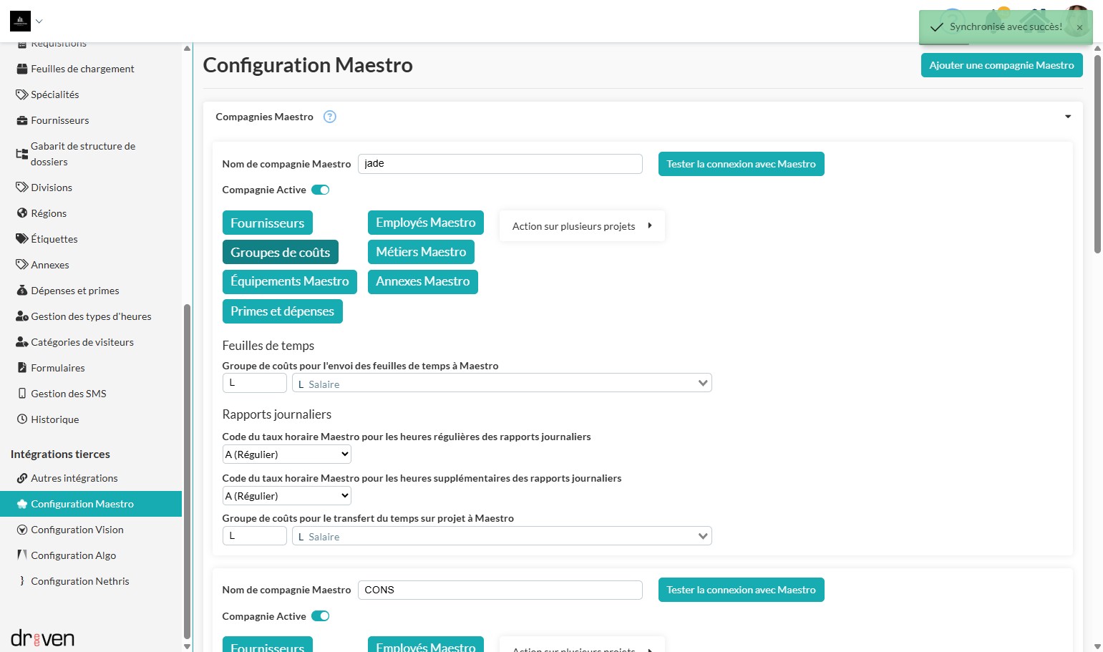Viewport: 1103px width, 652px height.
Task: Click the main page vertical scrollbar thumb
Action: coord(1097,154)
